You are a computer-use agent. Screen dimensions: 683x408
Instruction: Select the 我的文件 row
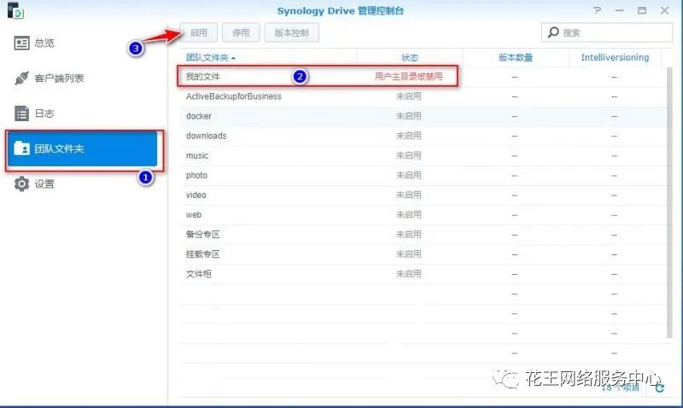tap(423, 77)
